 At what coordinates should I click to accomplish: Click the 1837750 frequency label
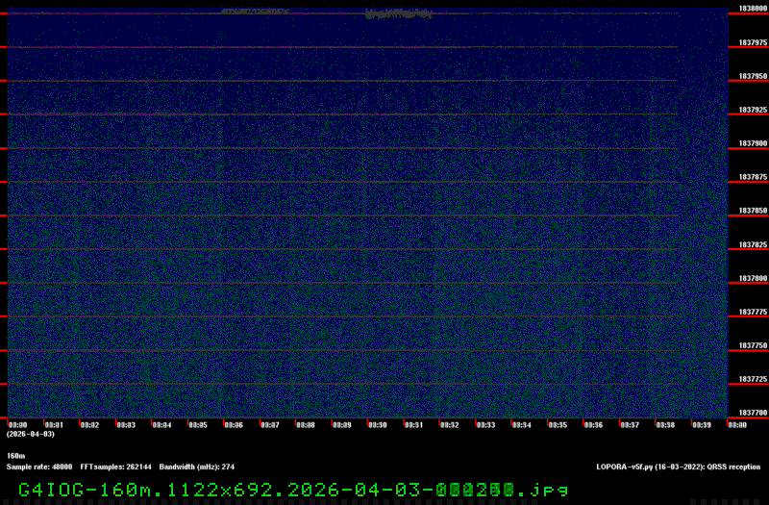pos(753,345)
